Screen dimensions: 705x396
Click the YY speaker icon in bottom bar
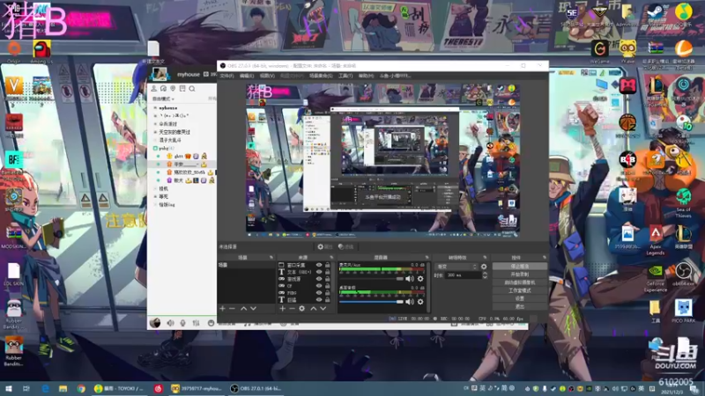pos(170,323)
